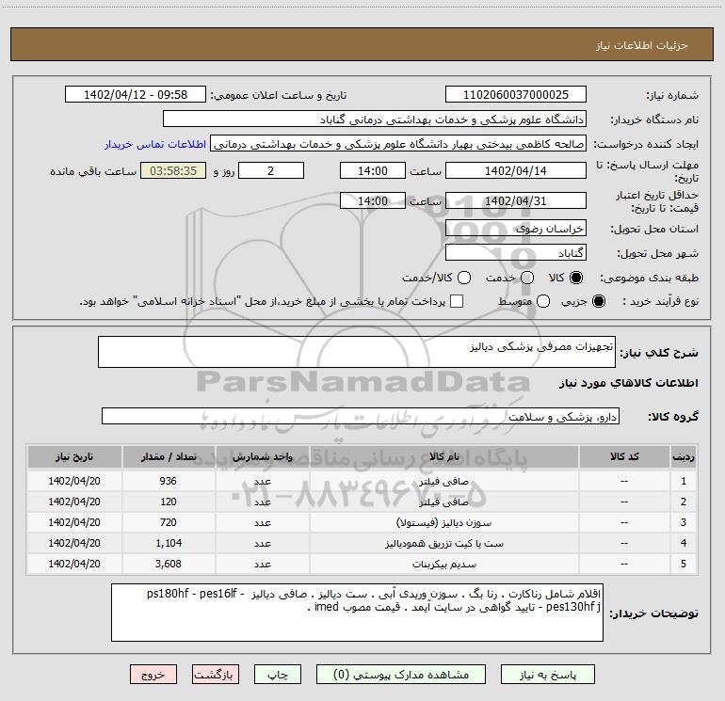Click the quantity cell 3,608
Viewport: 725px width, 701px height.
pos(169,564)
